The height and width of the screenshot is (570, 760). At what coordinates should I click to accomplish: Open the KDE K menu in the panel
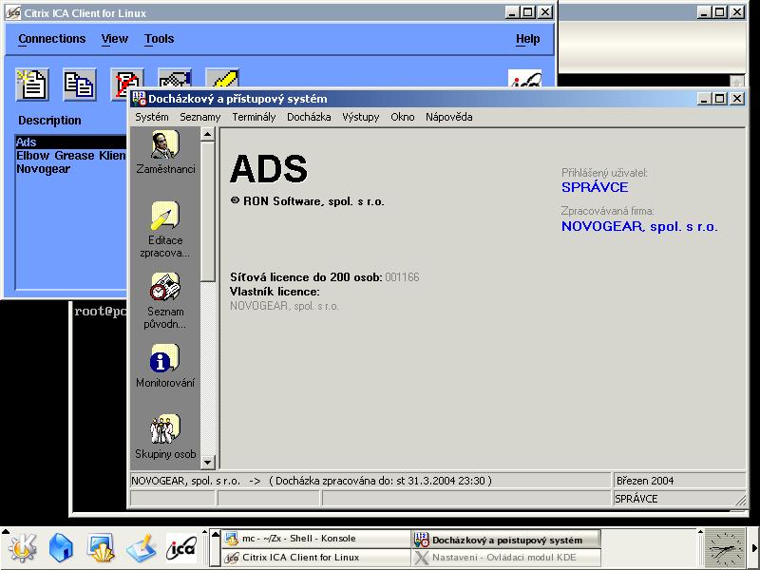click(22, 548)
